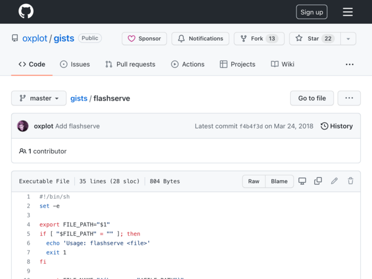Open the hamburger navigation menu

click(x=348, y=12)
